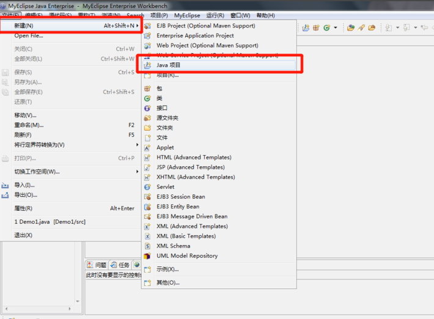Click the 接口 interface icon
This screenshot has width=434, height=319.
(147, 108)
